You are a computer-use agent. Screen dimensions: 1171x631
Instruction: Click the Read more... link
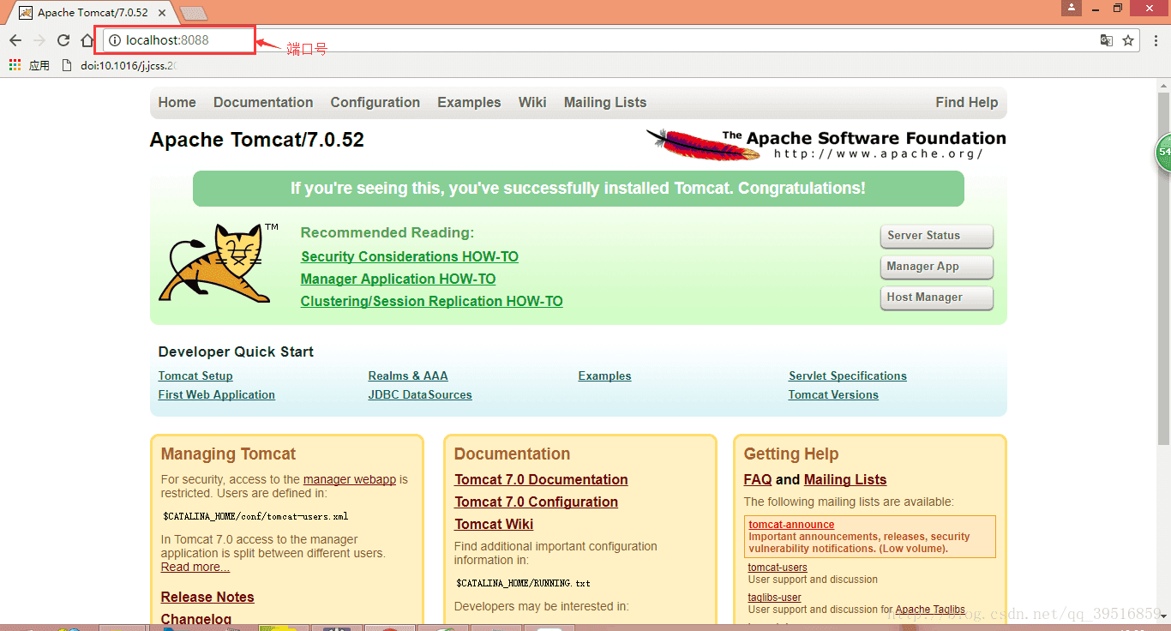coord(195,567)
